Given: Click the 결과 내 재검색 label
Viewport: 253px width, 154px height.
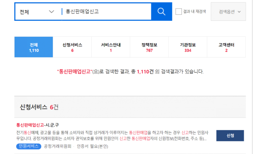Looking at the screenshot, I should click(194, 12).
